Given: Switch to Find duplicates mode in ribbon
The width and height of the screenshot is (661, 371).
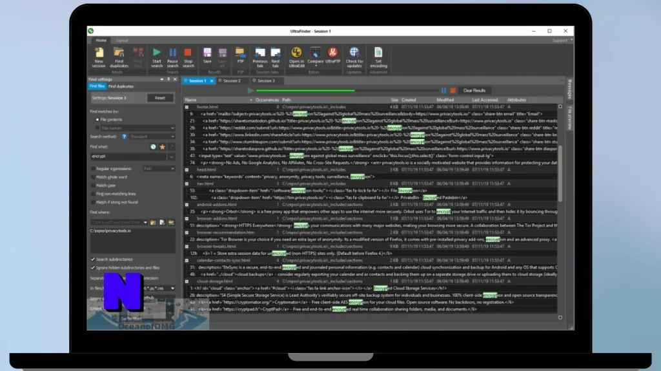Looking at the screenshot, I should (119, 57).
